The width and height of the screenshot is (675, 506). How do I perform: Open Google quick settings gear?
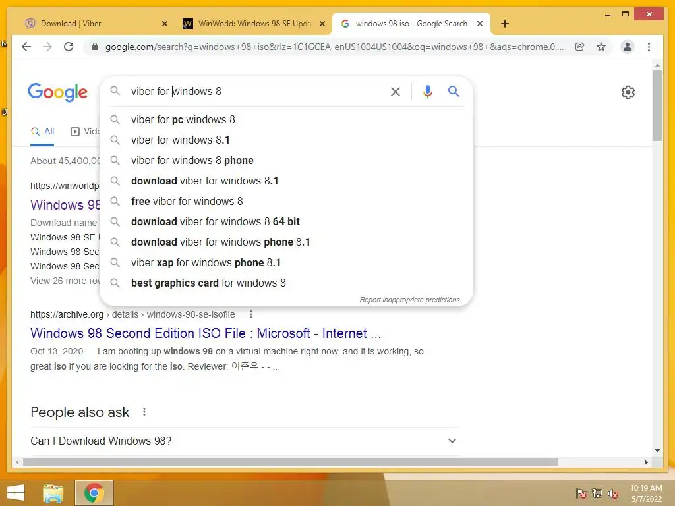coord(628,92)
